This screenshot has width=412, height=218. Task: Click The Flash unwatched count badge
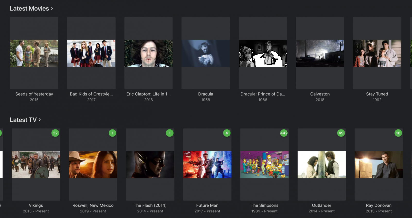[x=170, y=133]
